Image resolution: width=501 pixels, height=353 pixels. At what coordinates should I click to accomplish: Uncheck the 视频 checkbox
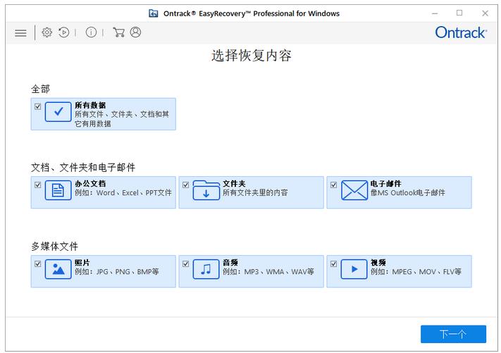pyautogui.click(x=334, y=264)
